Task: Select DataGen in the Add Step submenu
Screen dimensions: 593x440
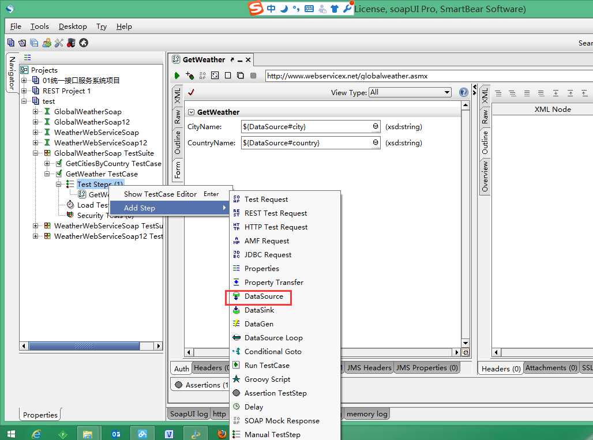Action: coord(258,324)
